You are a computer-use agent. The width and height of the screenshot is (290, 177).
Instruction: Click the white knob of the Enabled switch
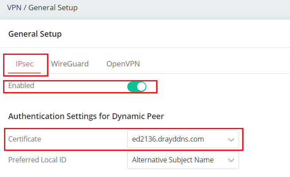coord(141,86)
